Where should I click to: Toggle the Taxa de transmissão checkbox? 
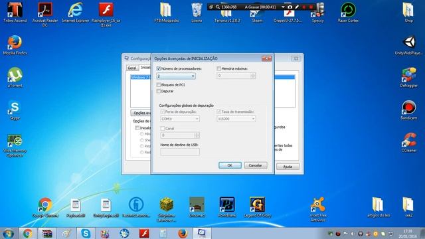pyautogui.click(x=218, y=112)
